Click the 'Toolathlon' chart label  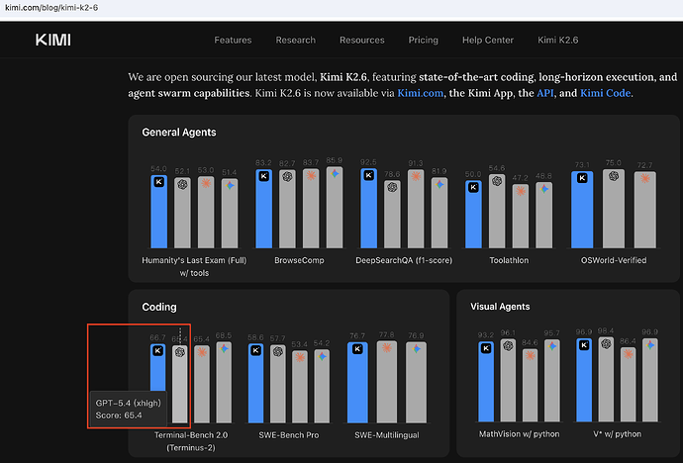pyautogui.click(x=509, y=260)
